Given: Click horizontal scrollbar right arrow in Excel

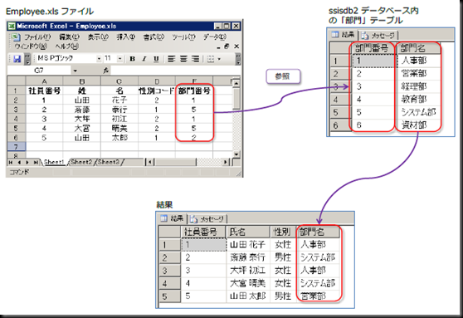Looking at the screenshot, I should pyautogui.click(x=226, y=162).
